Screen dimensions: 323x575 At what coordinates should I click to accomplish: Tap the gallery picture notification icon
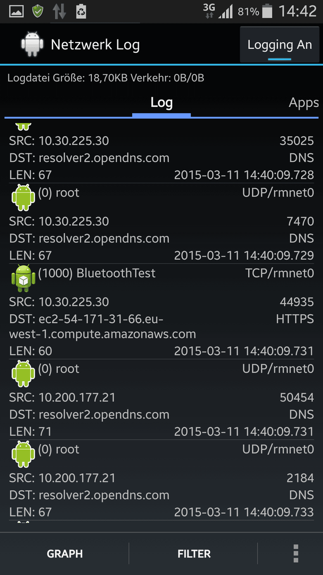[x=16, y=12]
